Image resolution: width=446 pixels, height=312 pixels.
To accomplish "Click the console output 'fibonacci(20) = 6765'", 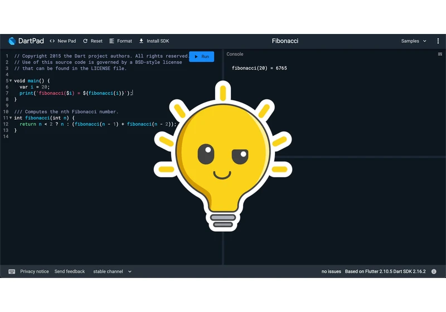I will [x=259, y=68].
